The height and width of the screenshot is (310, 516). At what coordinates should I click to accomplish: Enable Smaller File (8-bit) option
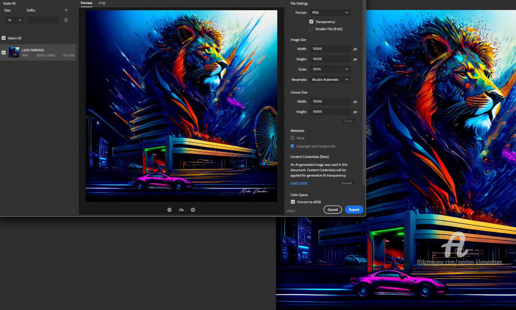pos(311,29)
